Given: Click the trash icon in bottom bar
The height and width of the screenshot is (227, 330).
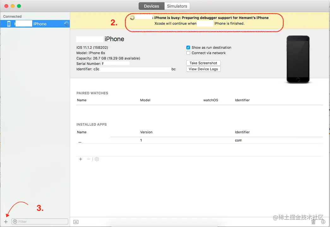Looking at the screenshot, I should coord(313,222).
